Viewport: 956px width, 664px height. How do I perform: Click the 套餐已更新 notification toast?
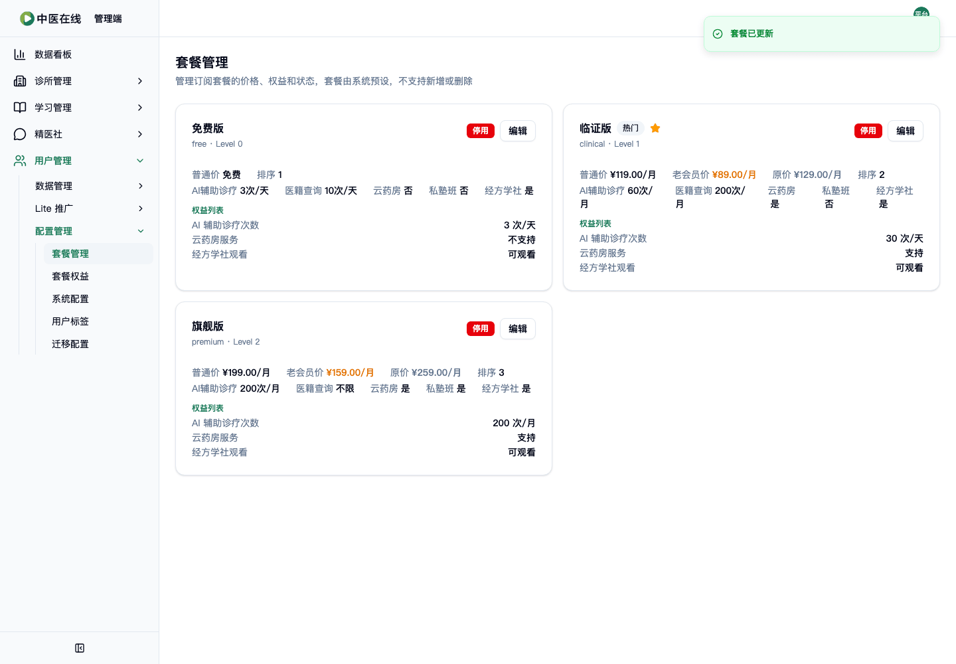(822, 34)
